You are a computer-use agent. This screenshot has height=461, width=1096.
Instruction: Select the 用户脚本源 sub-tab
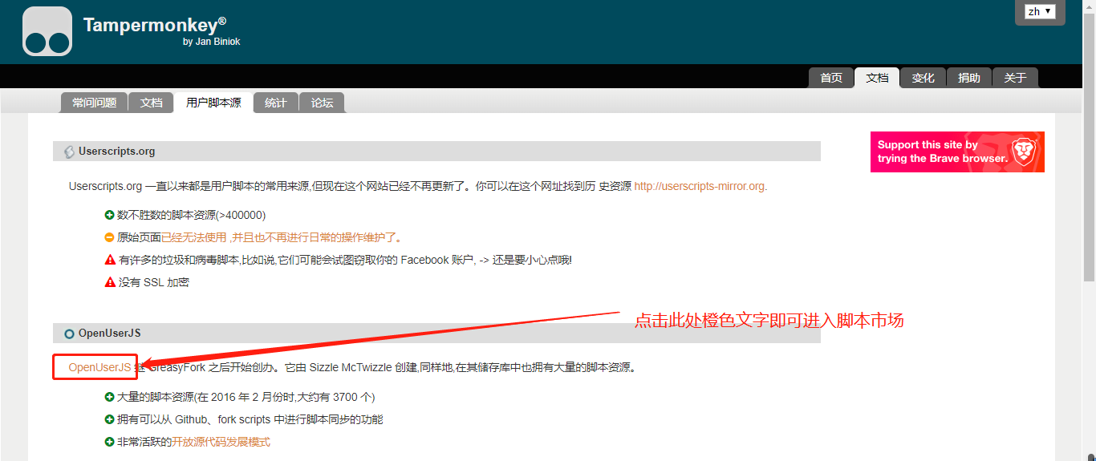pyautogui.click(x=213, y=103)
